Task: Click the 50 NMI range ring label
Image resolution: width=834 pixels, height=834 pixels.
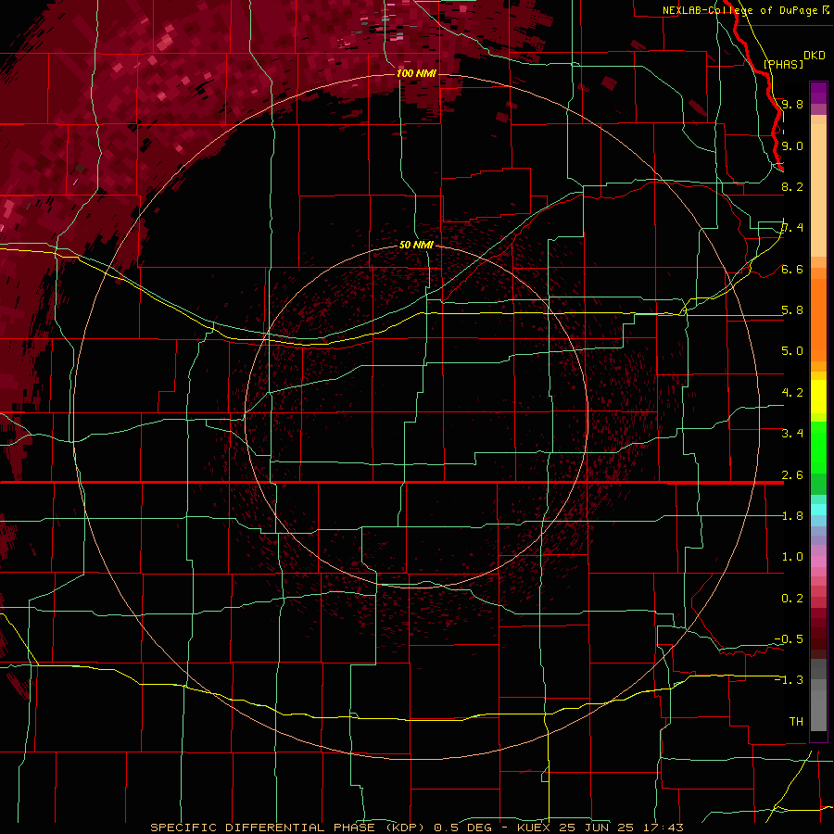Action: [x=416, y=245]
